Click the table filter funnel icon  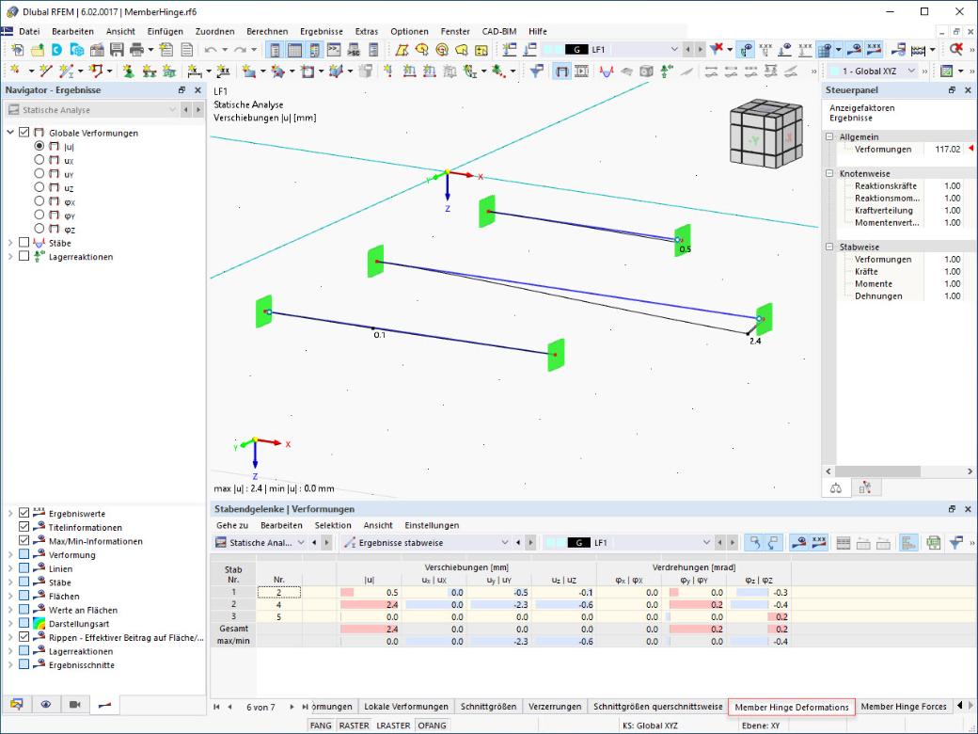pos(955,542)
